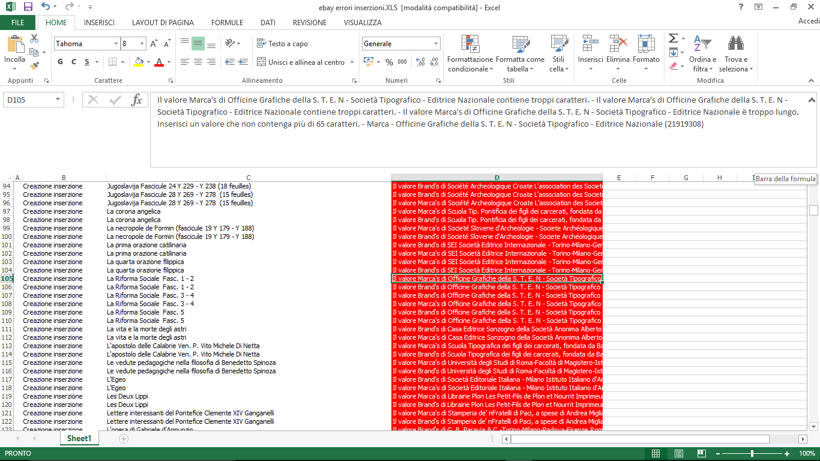Expand the Name Box D105 dropdown
Viewport: 820px width, 461px height.
(58, 100)
